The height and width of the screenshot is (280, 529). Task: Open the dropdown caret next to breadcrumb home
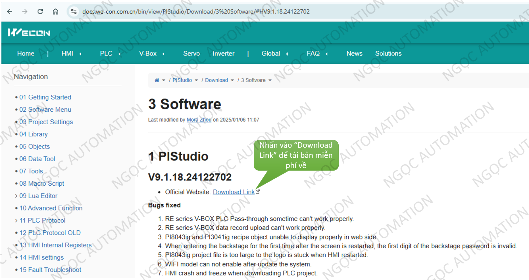(164, 80)
